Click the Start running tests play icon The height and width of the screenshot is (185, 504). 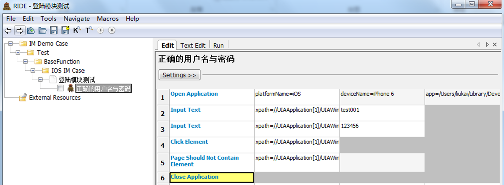100,31
